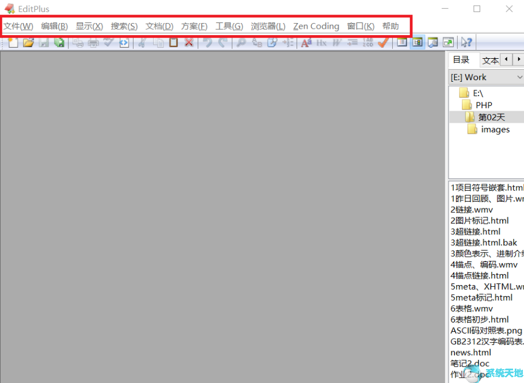The height and width of the screenshot is (383, 524).
Task: Click the View in Browser icon
Action: tap(124, 42)
